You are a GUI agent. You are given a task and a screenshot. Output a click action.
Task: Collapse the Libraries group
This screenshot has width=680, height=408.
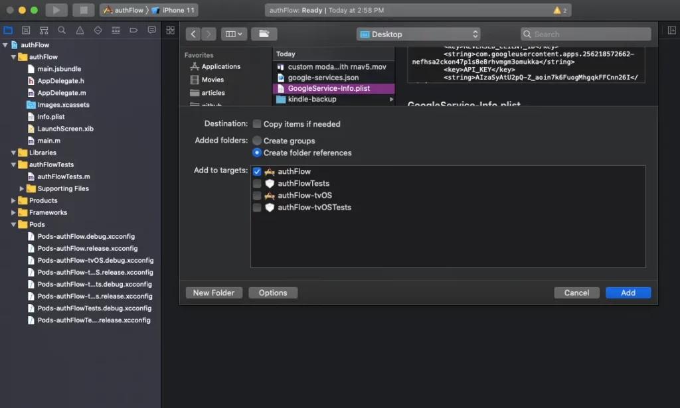[x=13, y=153]
